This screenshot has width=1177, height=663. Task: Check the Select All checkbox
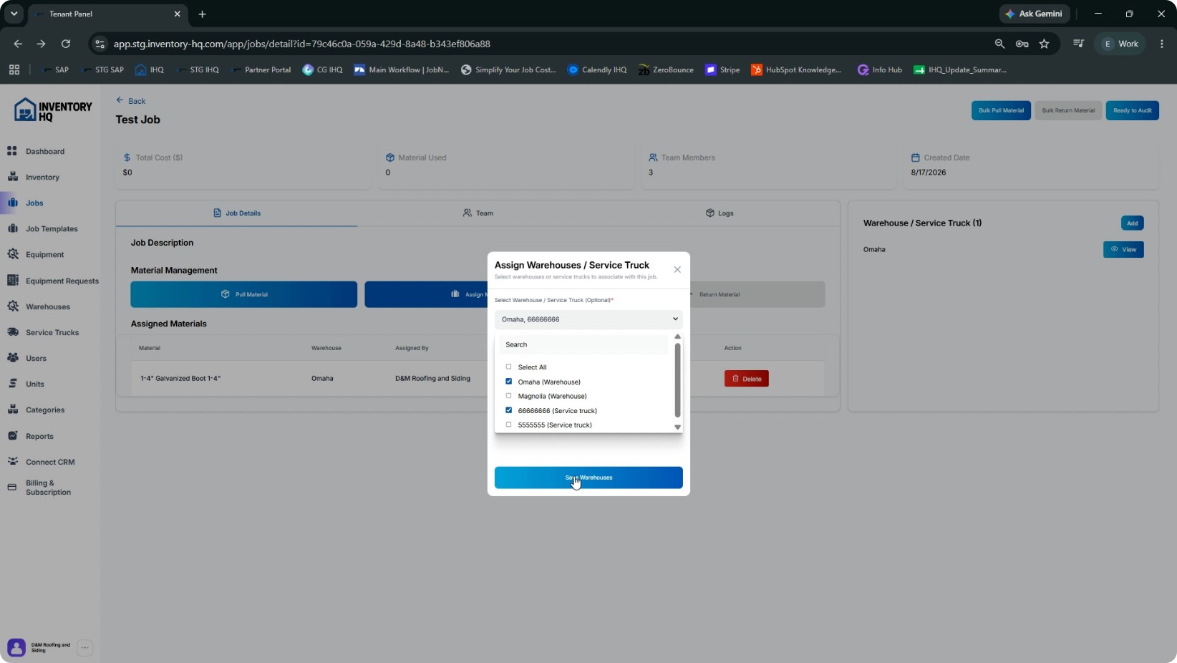pyautogui.click(x=509, y=367)
